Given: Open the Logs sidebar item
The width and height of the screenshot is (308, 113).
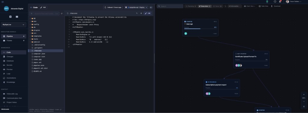Looking at the screenshot, I should click(x=14, y=74).
